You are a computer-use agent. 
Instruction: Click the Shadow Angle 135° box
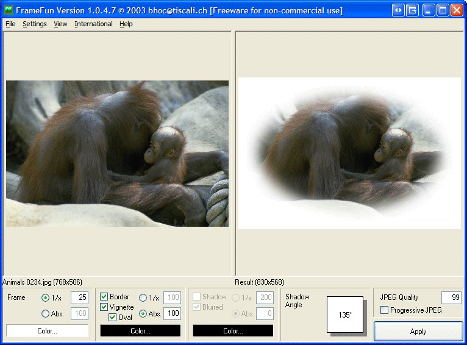pos(345,315)
